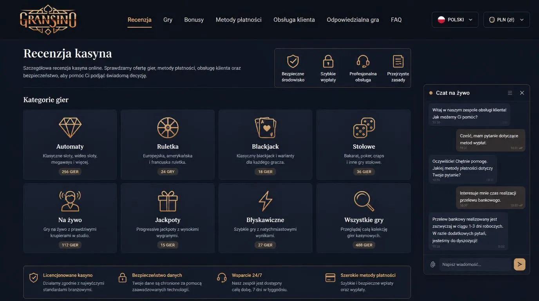
Task: Send the chat message
Action: (519, 265)
